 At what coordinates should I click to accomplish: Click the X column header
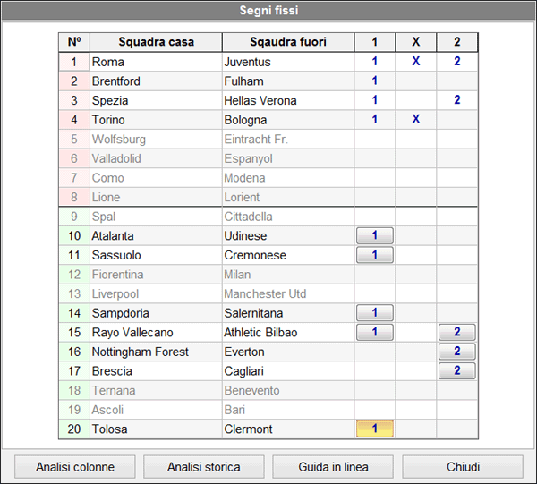pyautogui.click(x=416, y=42)
